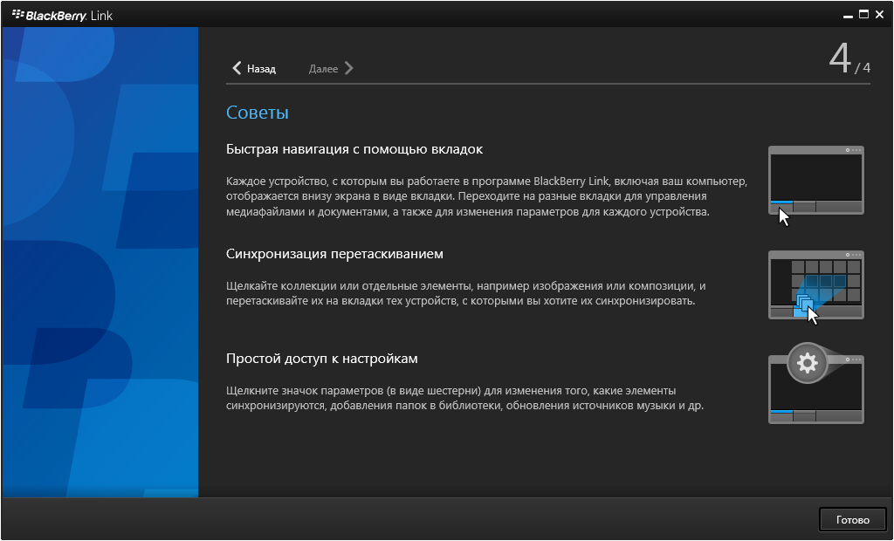Click the gear settings illustration
894x541 pixels.
(816, 383)
